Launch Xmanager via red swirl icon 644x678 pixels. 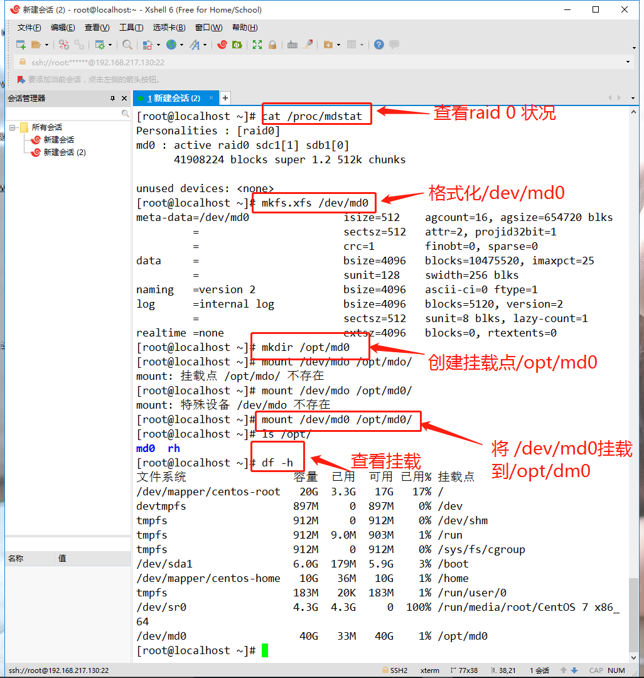coord(222,45)
